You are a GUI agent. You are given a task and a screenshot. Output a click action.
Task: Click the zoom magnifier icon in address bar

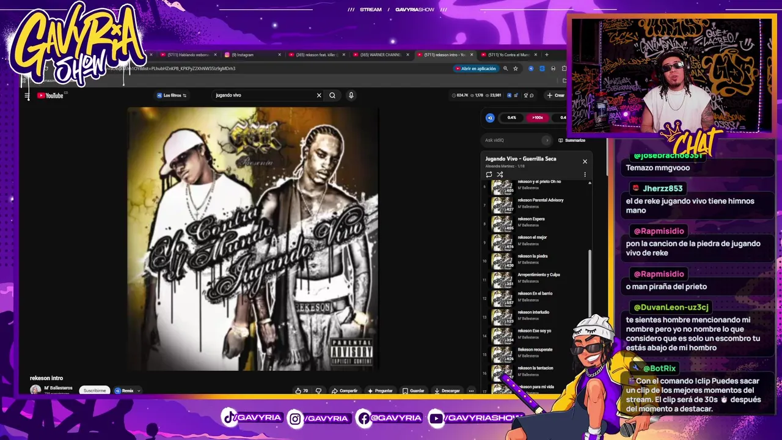[x=505, y=68]
